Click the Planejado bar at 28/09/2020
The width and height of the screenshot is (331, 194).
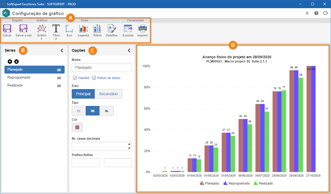[291, 121]
